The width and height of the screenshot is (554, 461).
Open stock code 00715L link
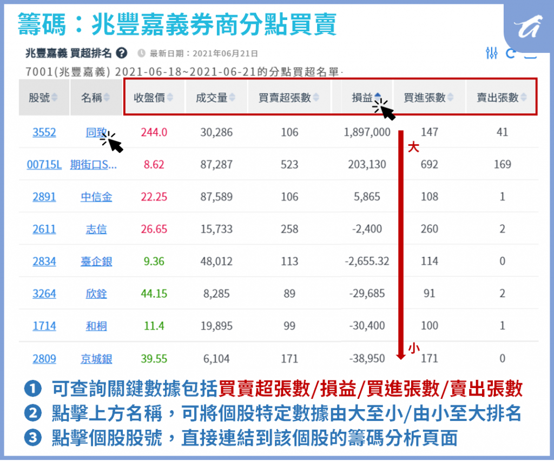coord(44,164)
